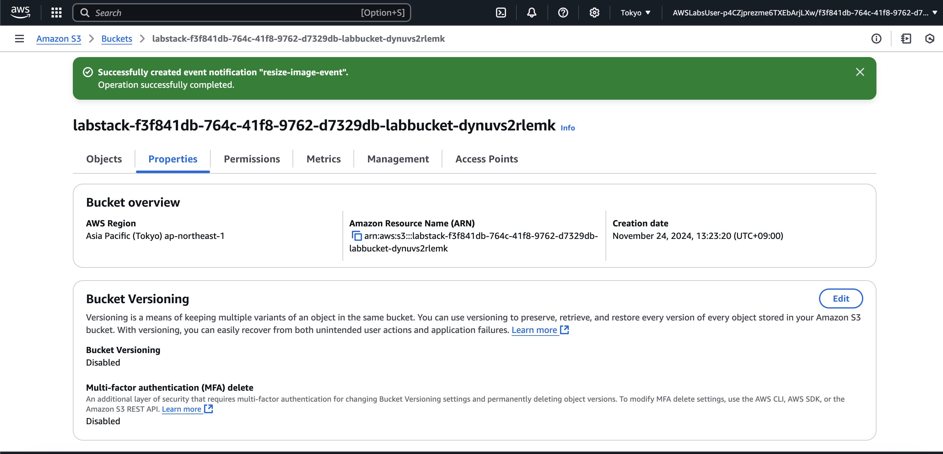Click the MFA delete Disabled status
The height and width of the screenshot is (454, 943).
coord(103,421)
